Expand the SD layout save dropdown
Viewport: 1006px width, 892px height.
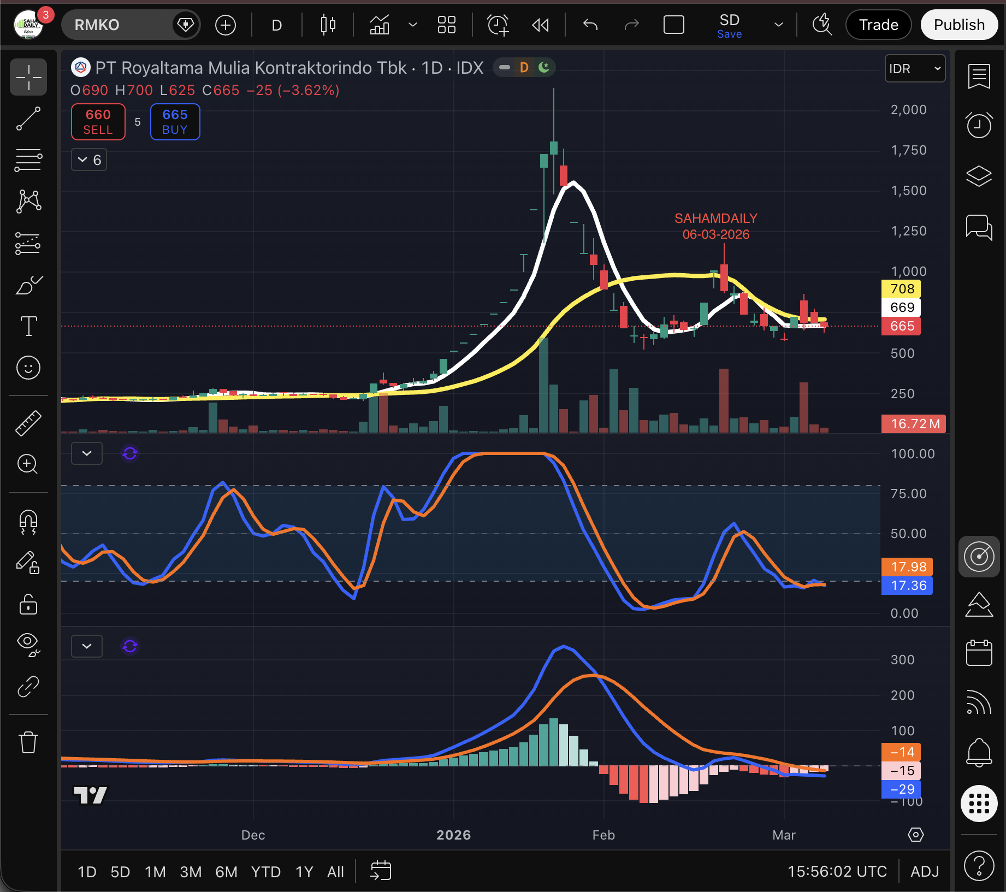click(779, 25)
